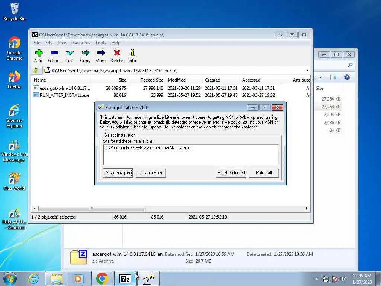Click the Add button in 7-Zip toolbar

click(x=38, y=56)
